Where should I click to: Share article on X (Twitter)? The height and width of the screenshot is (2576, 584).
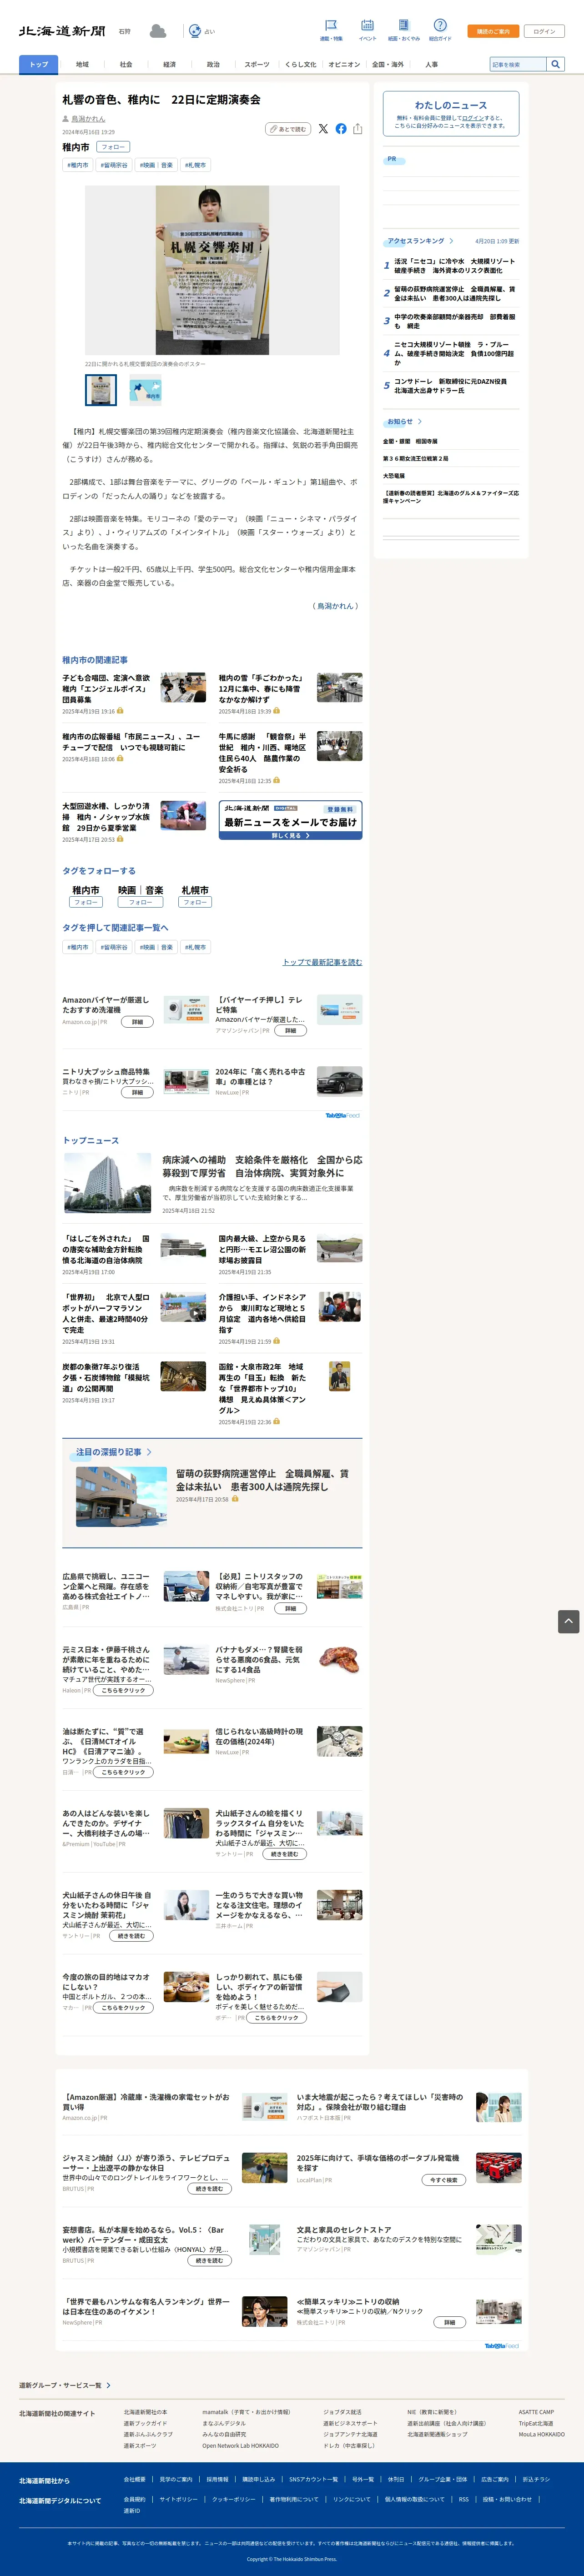pos(323,129)
